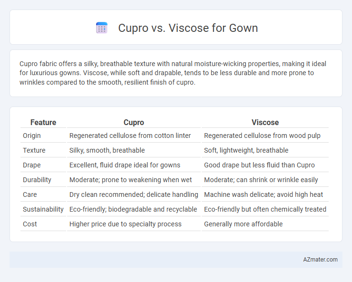Click the 'Drape' row label

32,165
